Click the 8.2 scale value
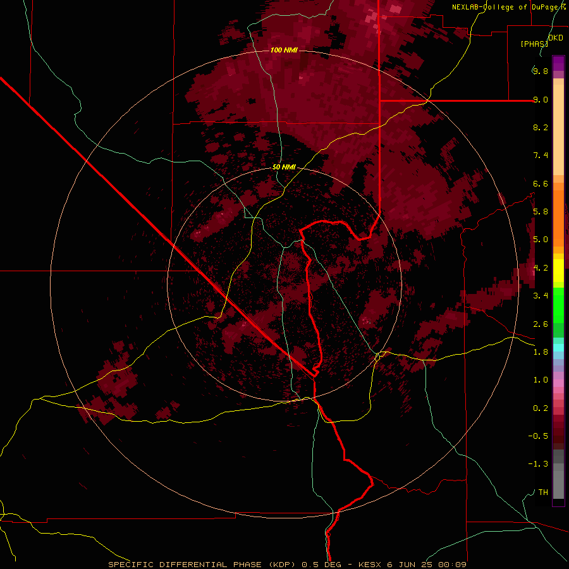Viewport: 569px width, 569px height. 541,127
